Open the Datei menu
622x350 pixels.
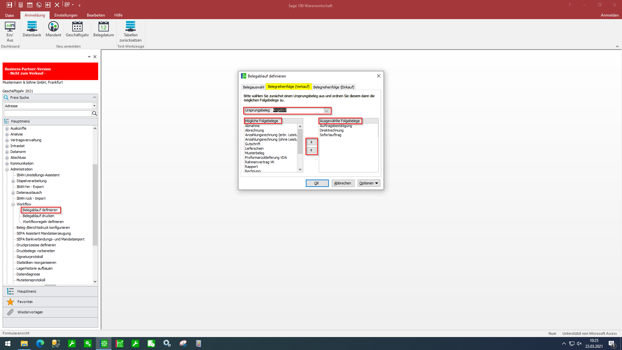10,15
